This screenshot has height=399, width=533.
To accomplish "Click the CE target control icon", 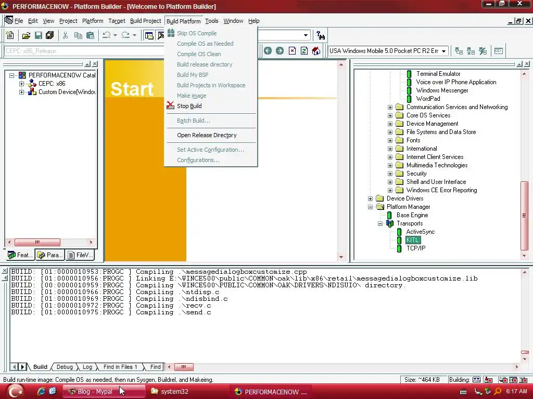I will click(499, 51).
